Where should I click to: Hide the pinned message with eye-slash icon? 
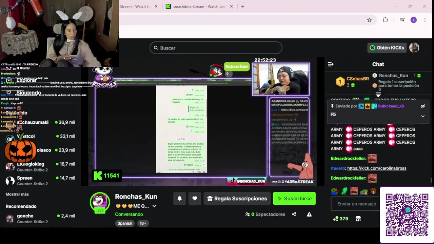pyautogui.click(x=422, y=106)
